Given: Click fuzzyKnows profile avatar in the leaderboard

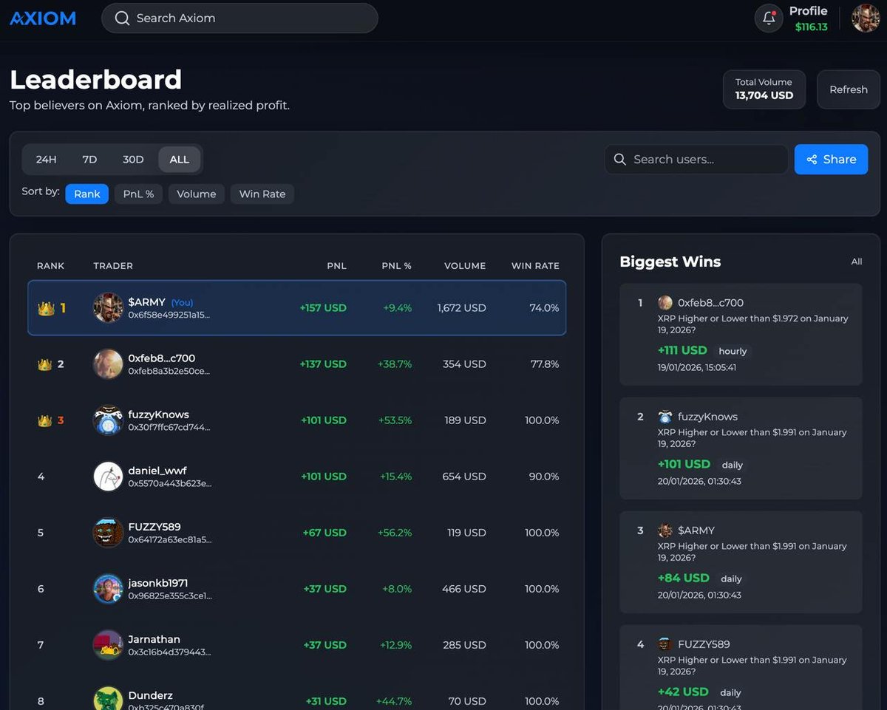Looking at the screenshot, I should pyautogui.click(x=108, y=420).
